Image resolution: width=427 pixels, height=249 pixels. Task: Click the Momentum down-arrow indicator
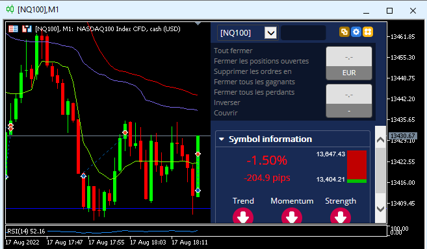click(x=292, y=216)
